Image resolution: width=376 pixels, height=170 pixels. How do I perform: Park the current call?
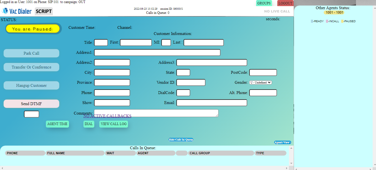tap(31, 53)
